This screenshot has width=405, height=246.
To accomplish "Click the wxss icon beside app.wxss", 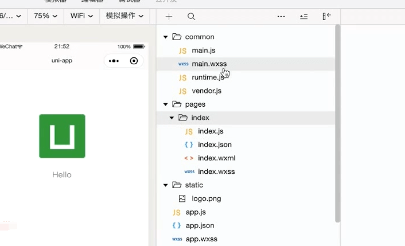I will pos(177,239).
